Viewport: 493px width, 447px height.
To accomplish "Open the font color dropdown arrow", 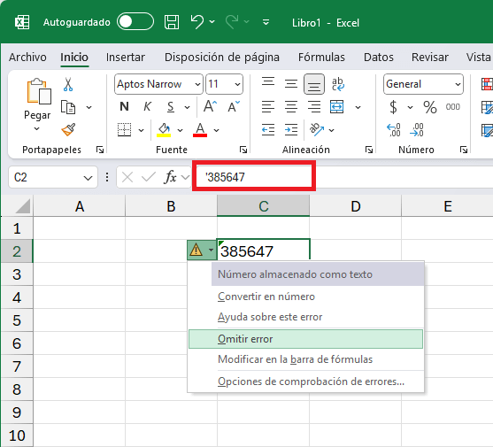I will (217, 130).
